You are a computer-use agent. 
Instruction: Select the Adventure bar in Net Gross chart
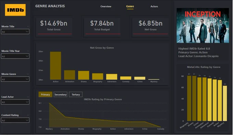pos(112,77)
